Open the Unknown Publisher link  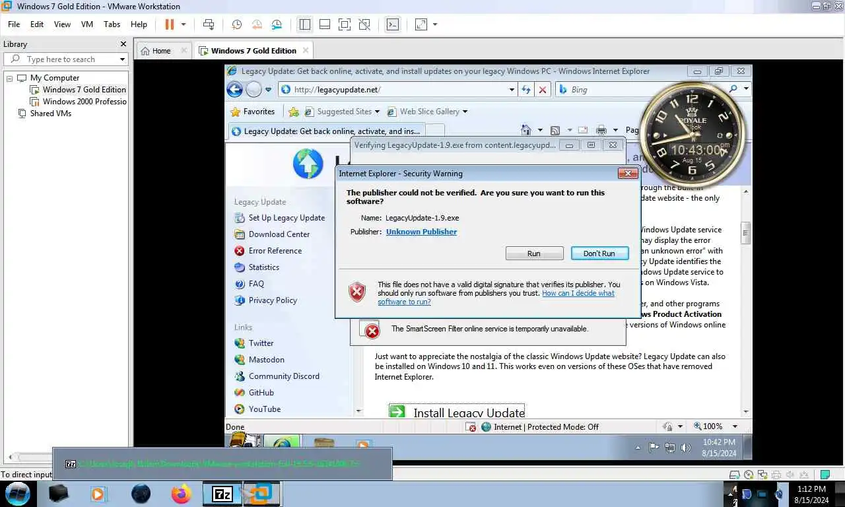[x=421, y=232]
